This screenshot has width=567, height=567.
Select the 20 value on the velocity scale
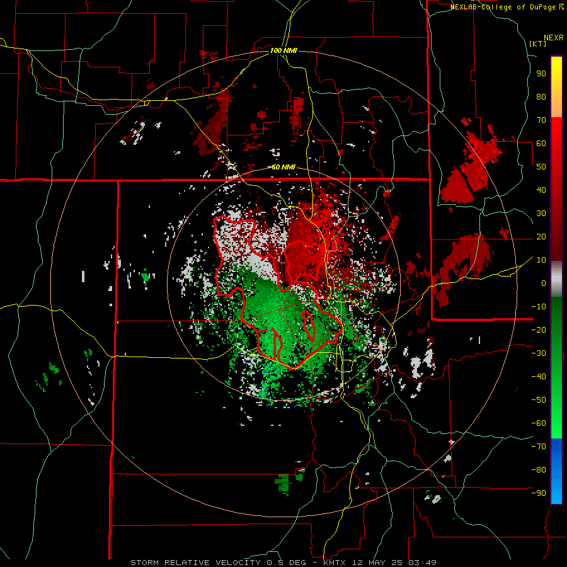pyautogui.click(x=541, y=237)
